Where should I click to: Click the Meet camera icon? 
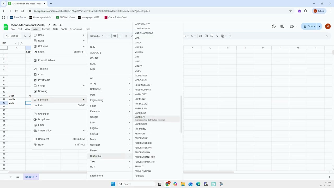tap(292, 26)
